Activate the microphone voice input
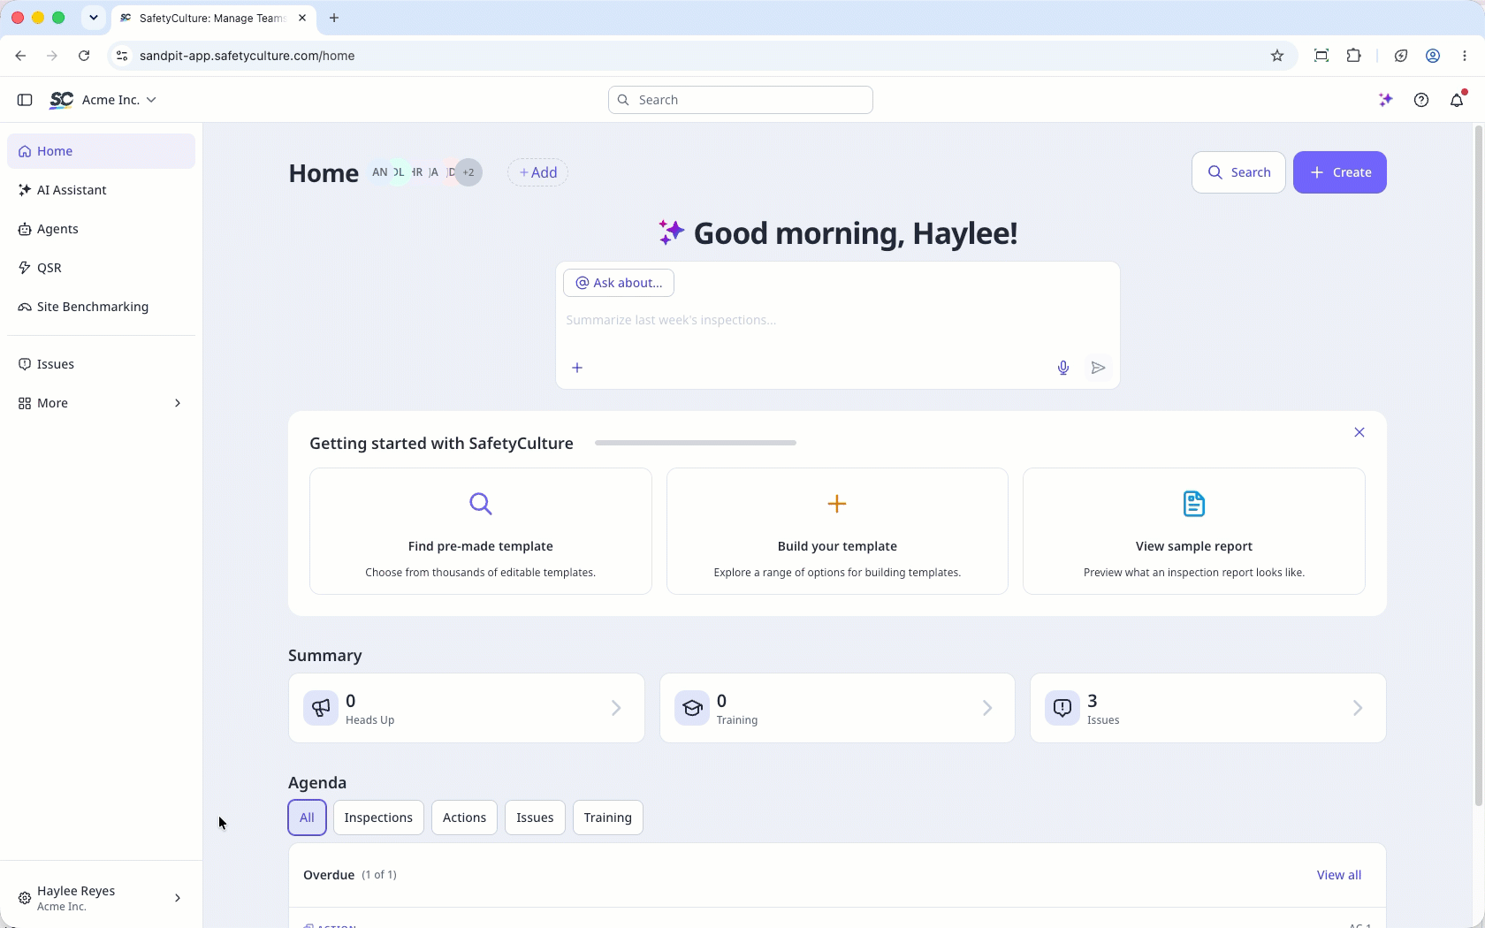This screenshot has height=928, width=1485. [1063, 368]
